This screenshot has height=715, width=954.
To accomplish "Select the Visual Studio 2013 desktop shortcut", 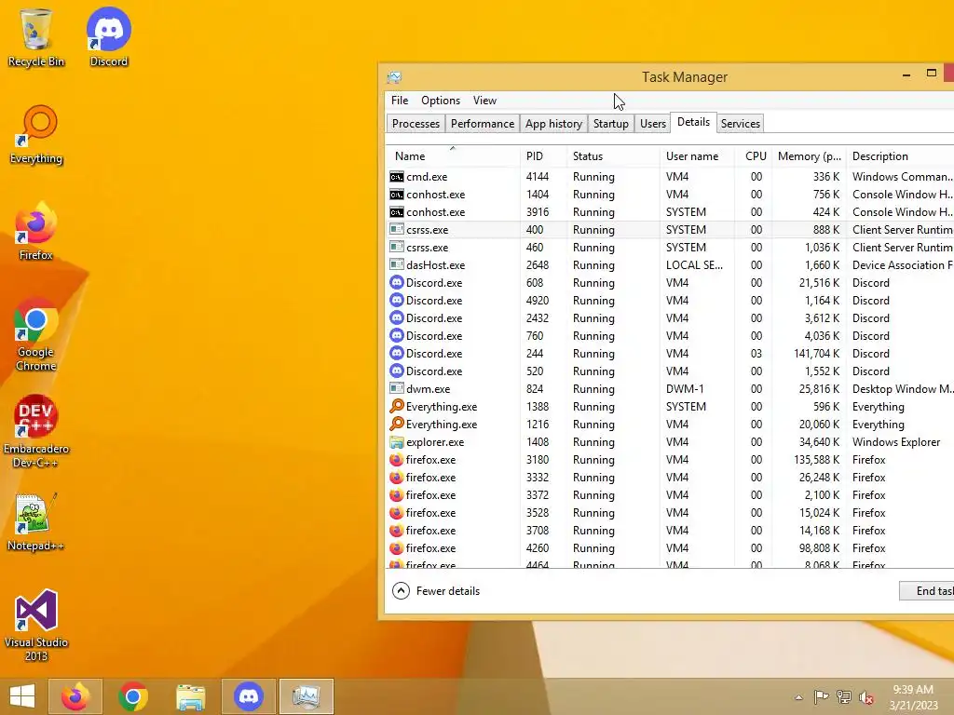I will pos(36,625).
